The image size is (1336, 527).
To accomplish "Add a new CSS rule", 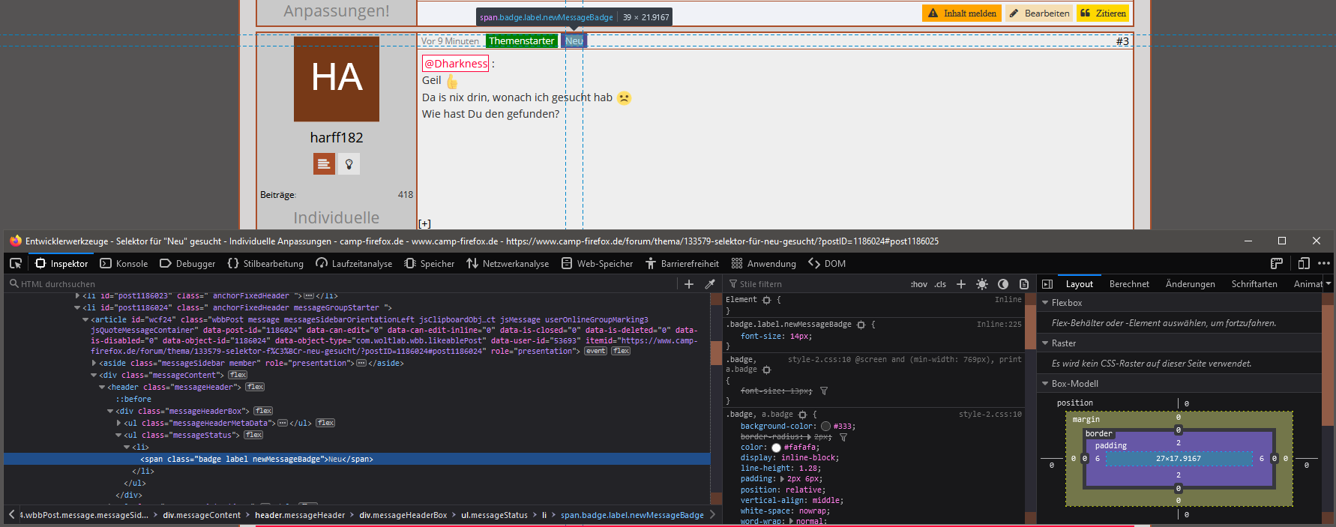I will [961, 284].
